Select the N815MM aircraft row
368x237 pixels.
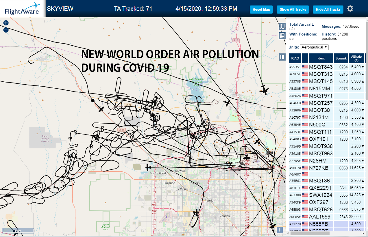(x=327, y=89)
